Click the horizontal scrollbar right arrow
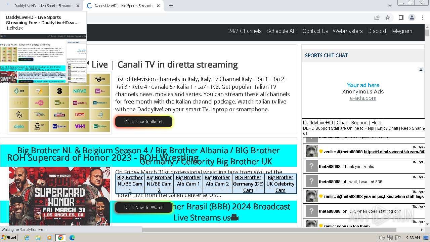The height and width of the screenshot is (242, 430). tap(422, 230)
